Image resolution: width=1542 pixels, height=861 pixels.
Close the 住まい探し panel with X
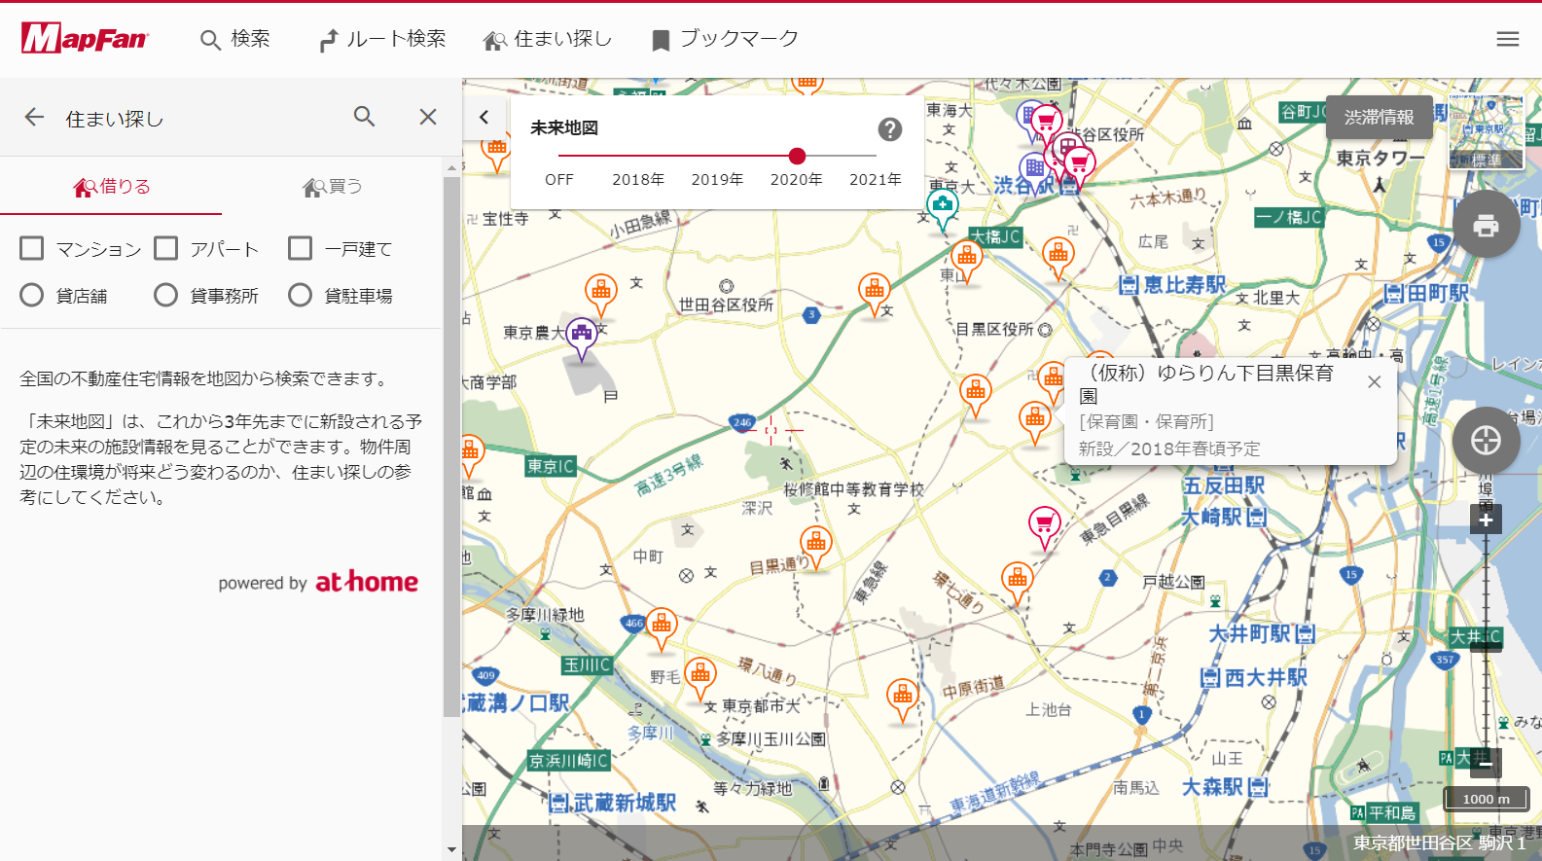428,117
